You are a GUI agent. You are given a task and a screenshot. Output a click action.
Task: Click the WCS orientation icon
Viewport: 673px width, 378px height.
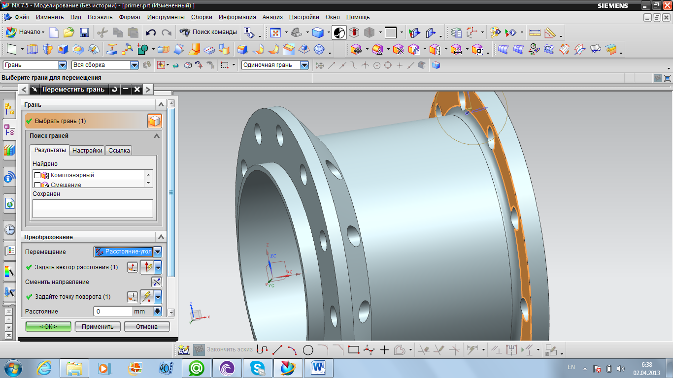[x=472, y=32]
